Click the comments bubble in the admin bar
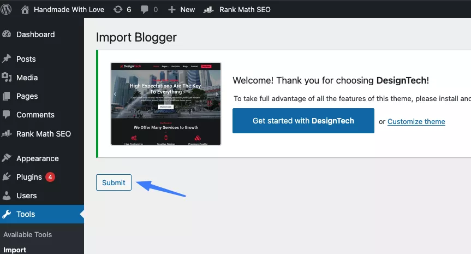The height and width of the screenshot is (254, 471). [x=149, y=9]
